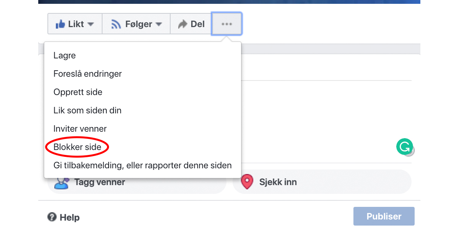Choose Foreslå endringer menu option

(88, 74)
